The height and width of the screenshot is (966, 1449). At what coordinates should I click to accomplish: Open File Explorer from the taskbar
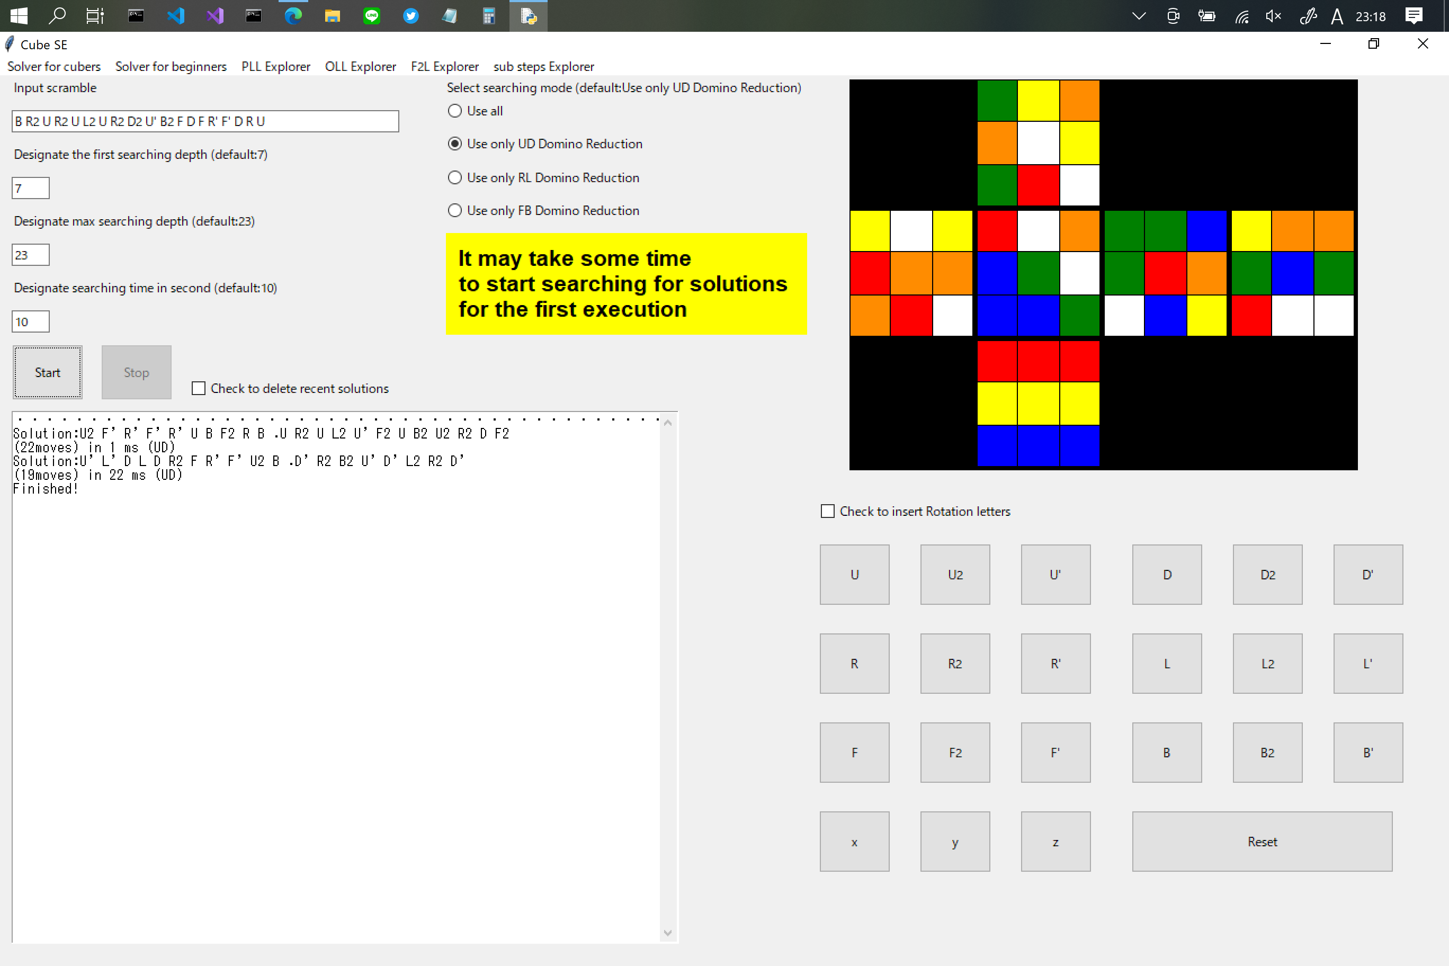332,16
